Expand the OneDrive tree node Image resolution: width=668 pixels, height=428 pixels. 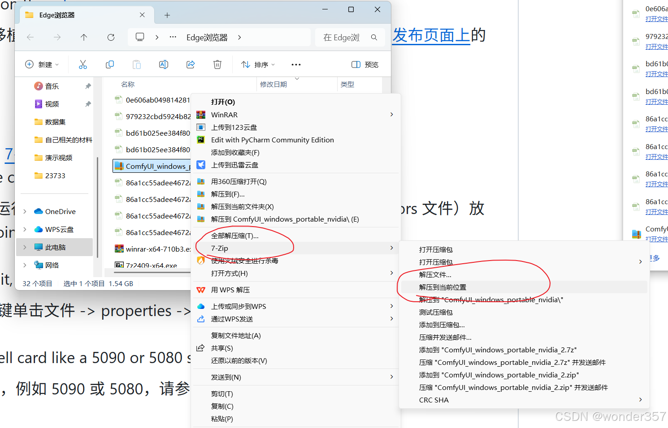[x=25, y=211]
